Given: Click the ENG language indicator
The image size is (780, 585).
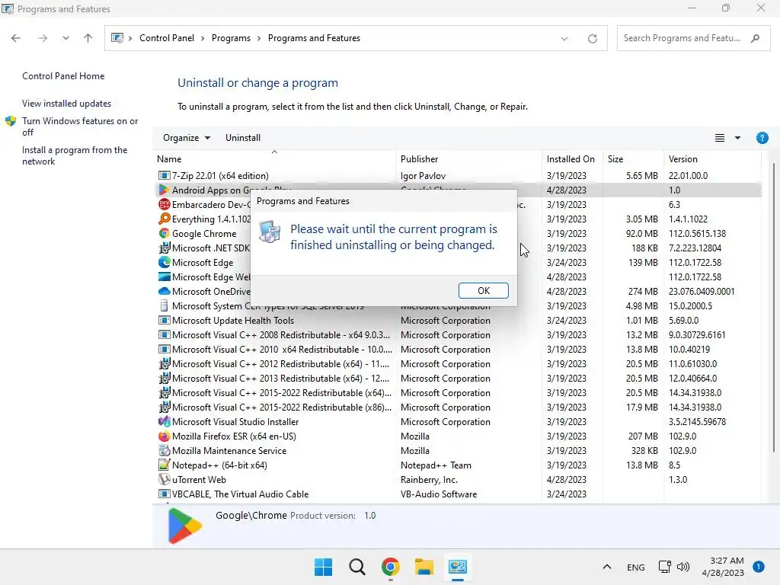Looking at the screenshot, I should click(636, 567).
